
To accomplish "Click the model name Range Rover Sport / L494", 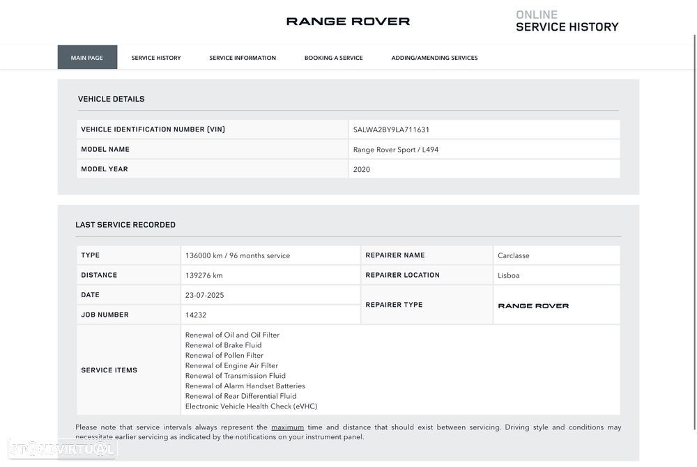I will tap(396, 150).
